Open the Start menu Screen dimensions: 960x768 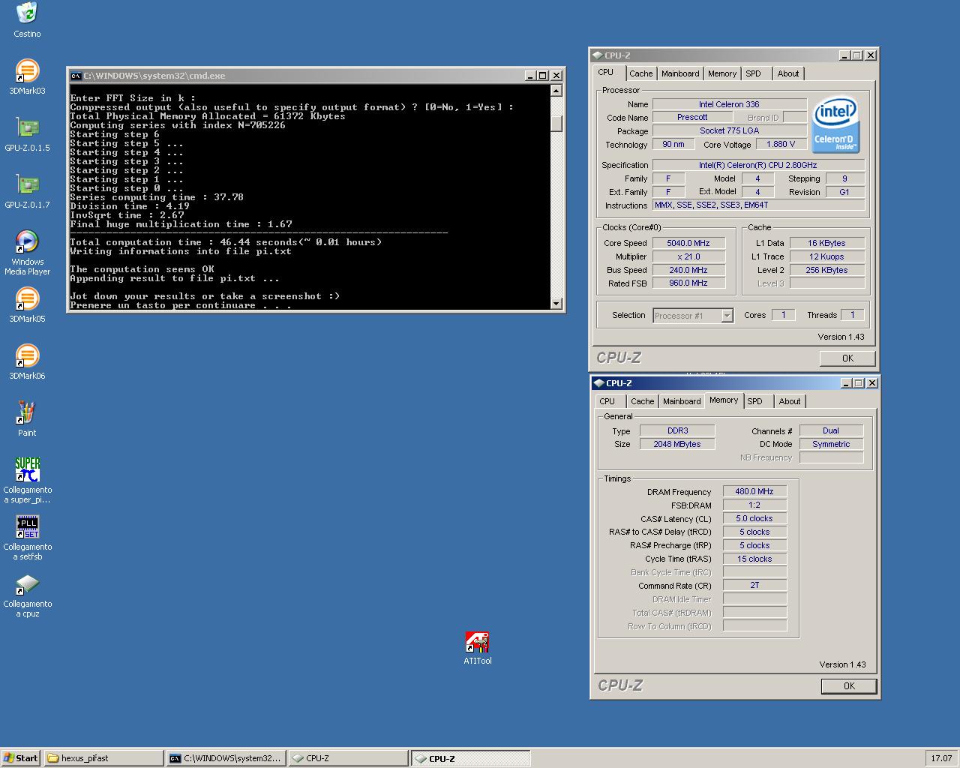20,758
